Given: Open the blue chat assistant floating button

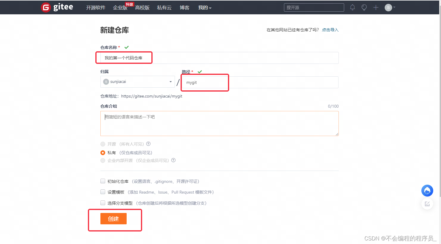Looking at the screenshot, I should click(x=427, y=191).
